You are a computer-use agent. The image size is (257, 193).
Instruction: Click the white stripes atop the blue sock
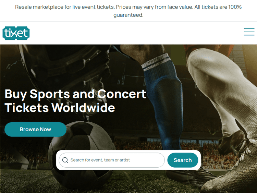(x=156, y=61)
